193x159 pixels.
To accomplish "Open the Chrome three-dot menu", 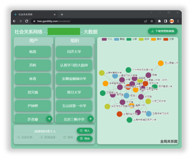I will 178,21.
